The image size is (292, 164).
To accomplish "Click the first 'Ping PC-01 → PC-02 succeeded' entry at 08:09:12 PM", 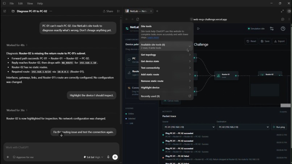I will point(224,135).
